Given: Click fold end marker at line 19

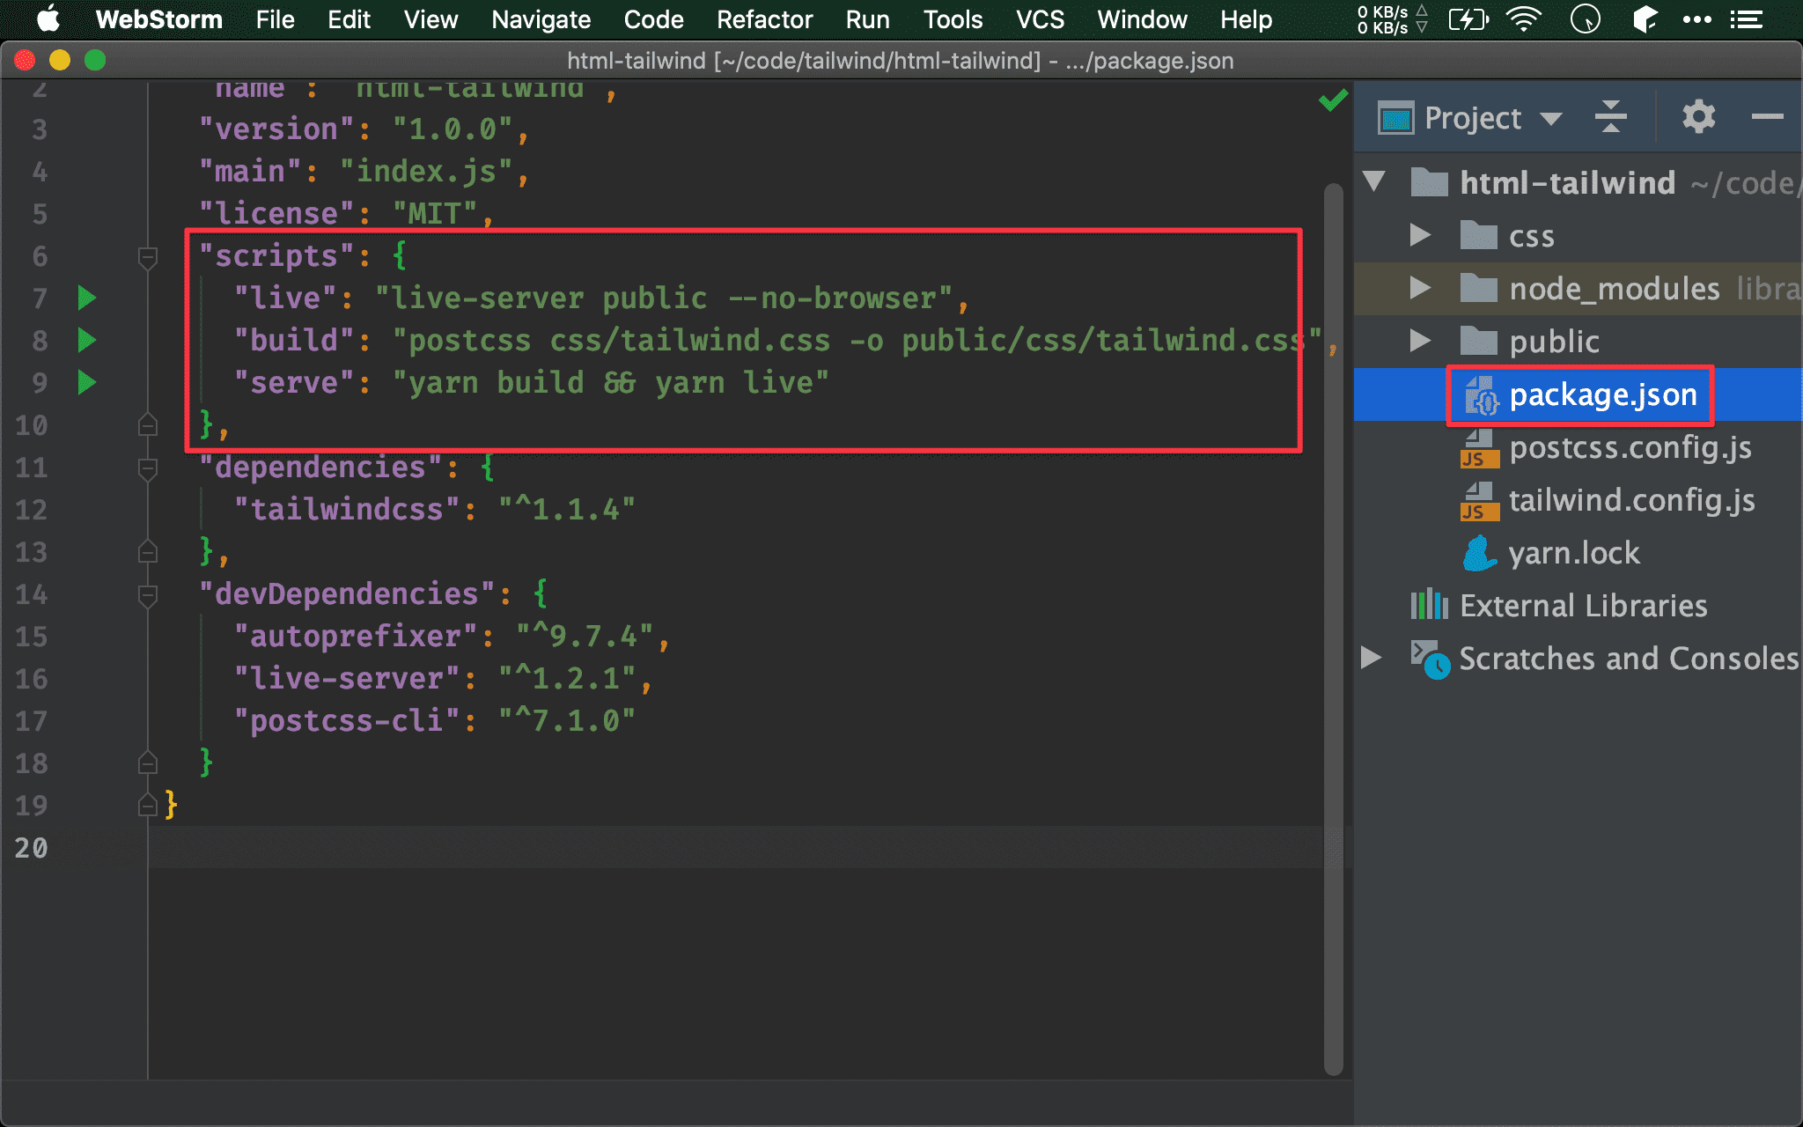Looking at the screenshot, I should tap(148, 805).
